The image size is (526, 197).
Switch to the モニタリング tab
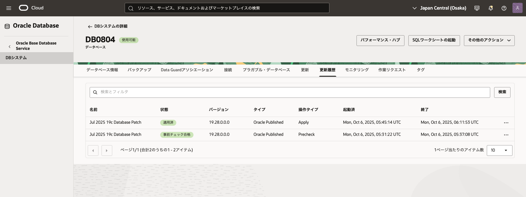coord(357,70)
